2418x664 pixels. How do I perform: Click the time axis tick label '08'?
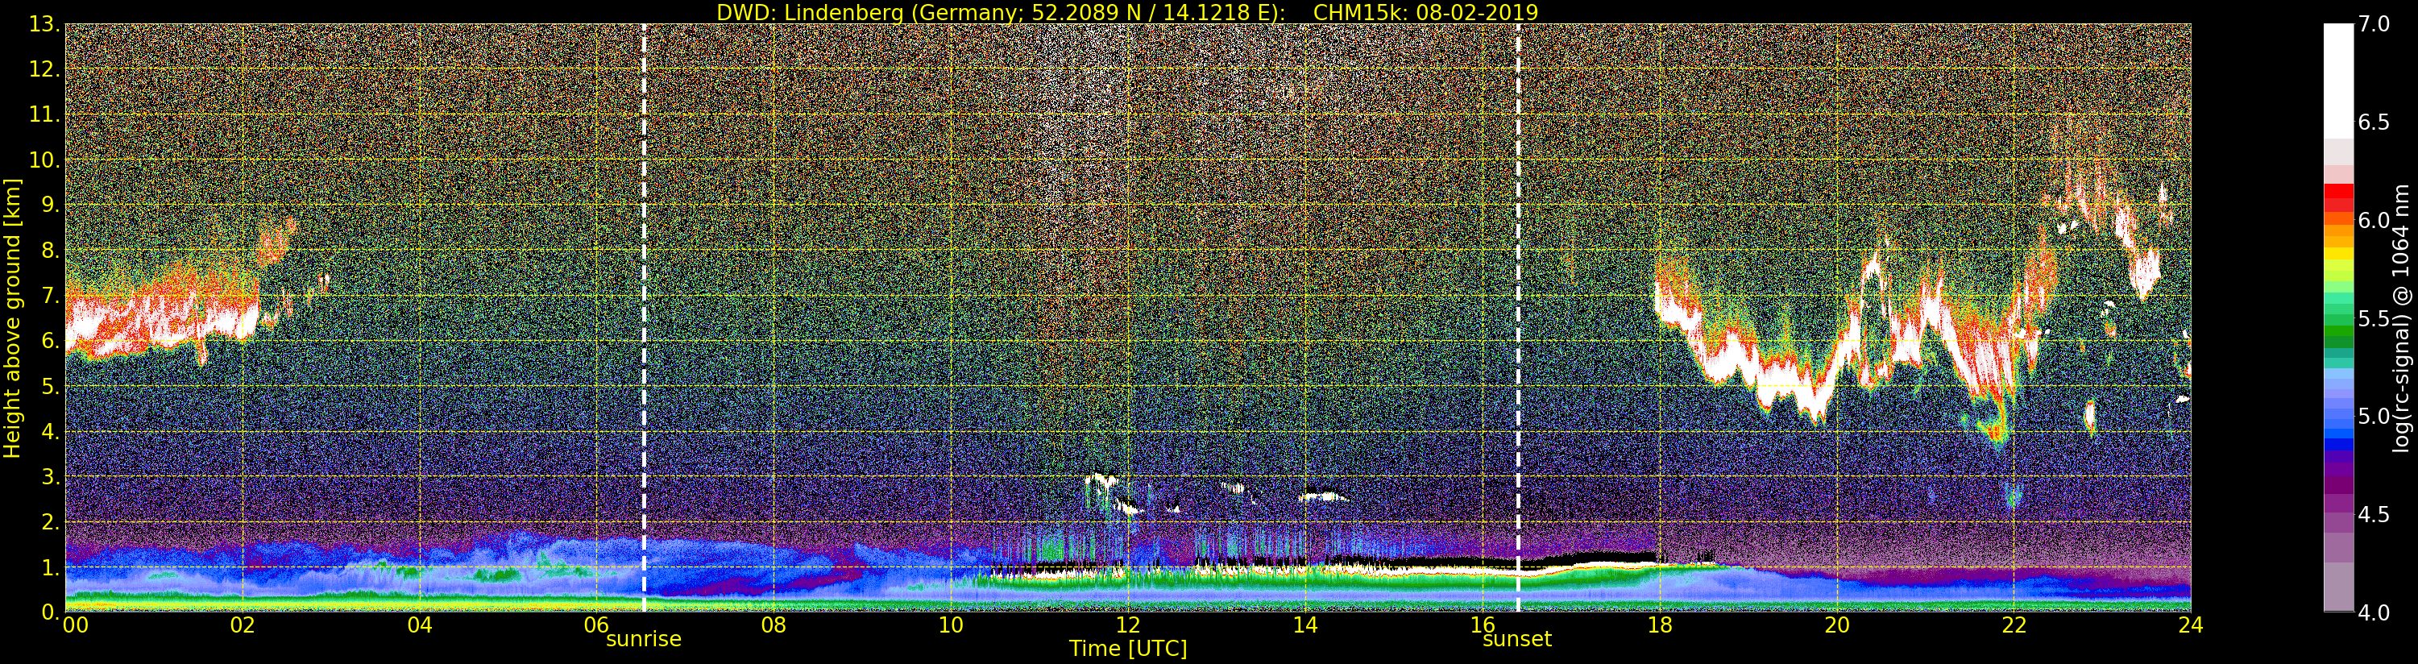click(x=774, y=625)
